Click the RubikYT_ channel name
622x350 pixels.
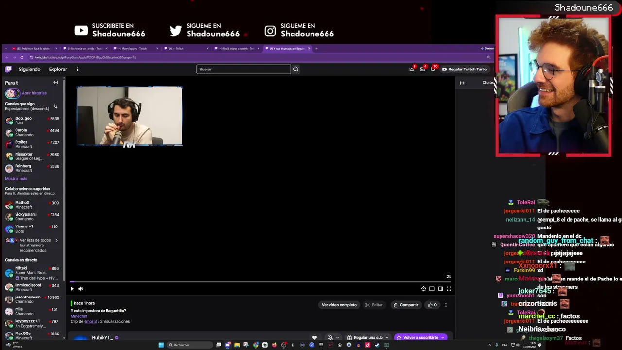pos(103,338)
